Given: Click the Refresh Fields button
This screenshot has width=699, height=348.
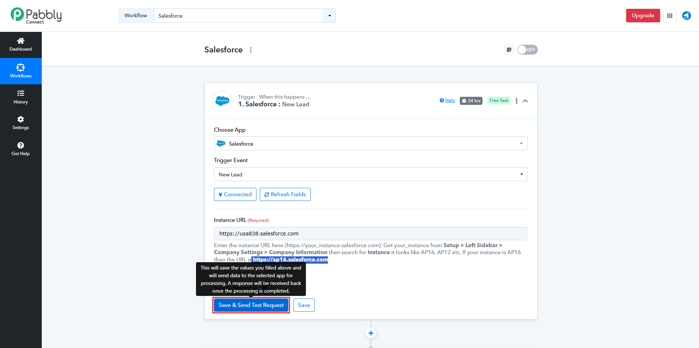Looking at the screenshot, I should 285,194.
